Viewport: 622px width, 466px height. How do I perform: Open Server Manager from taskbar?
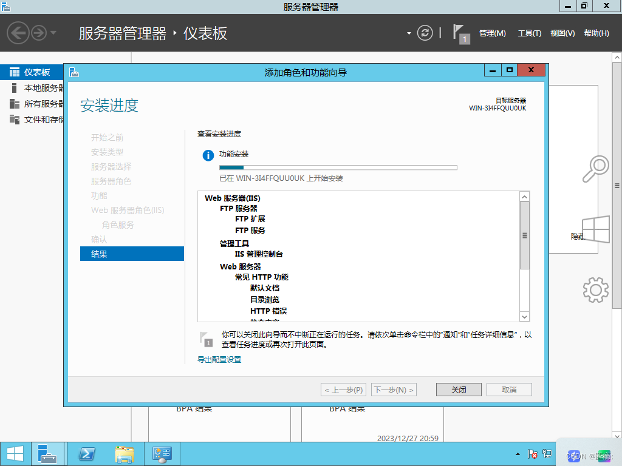coord(47,454)
